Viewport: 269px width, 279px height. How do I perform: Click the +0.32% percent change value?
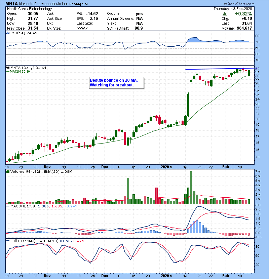pyautogui.click(x=243, y=14)
